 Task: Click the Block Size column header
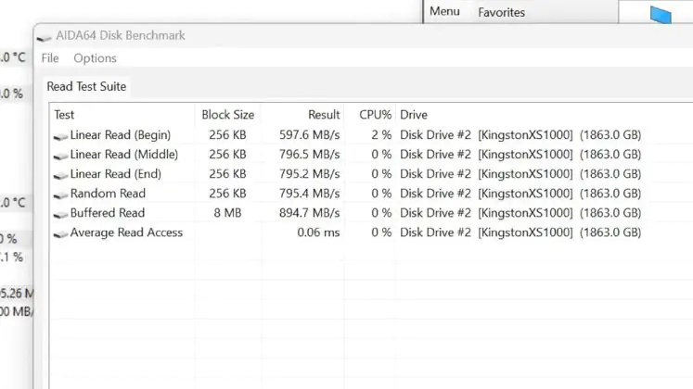(227, 115)
